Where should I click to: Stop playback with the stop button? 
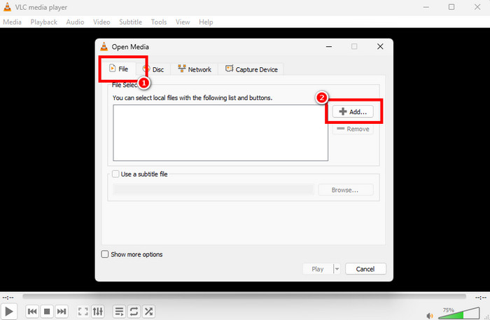point(47,312)
